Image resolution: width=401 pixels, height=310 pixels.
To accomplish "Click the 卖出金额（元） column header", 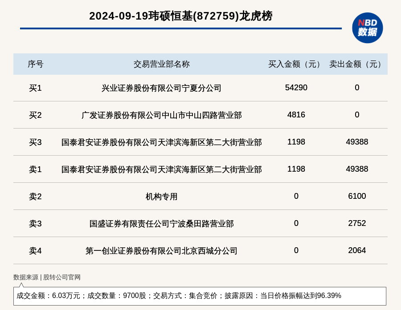I will coord(357,64).
